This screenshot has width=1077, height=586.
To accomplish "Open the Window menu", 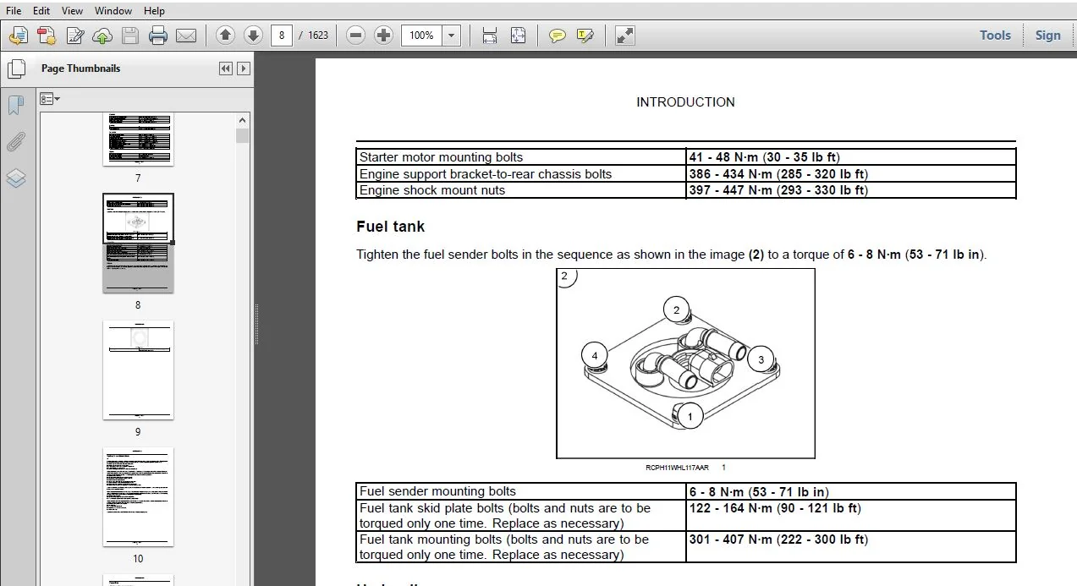I will (x=113, y=11).
